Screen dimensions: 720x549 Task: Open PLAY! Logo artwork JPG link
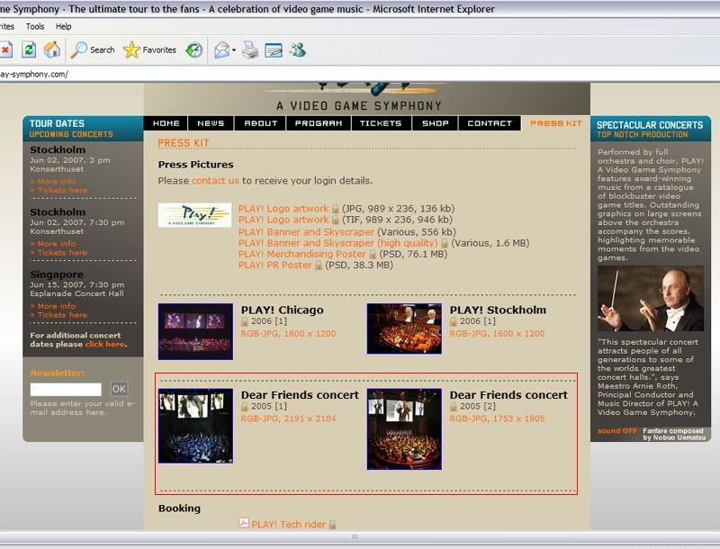283,209
